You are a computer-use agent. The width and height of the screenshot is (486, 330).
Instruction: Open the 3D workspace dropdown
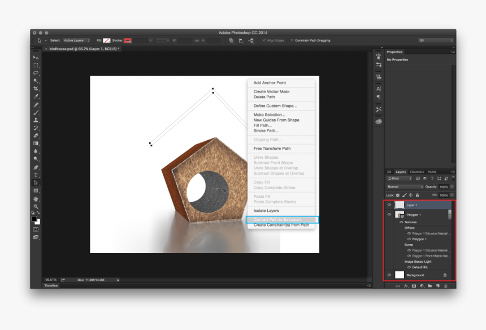point(435,41)
